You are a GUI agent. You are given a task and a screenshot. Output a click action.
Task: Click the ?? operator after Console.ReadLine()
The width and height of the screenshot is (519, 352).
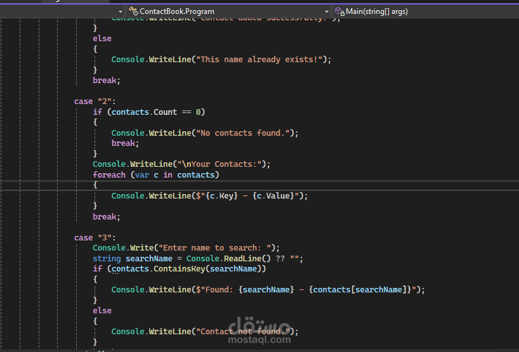[280, 258]
